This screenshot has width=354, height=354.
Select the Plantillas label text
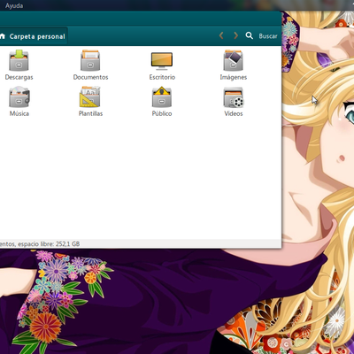[x=90, y=113]
